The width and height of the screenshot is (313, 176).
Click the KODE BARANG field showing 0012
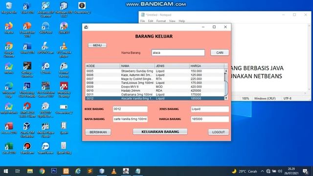(130, 109)
